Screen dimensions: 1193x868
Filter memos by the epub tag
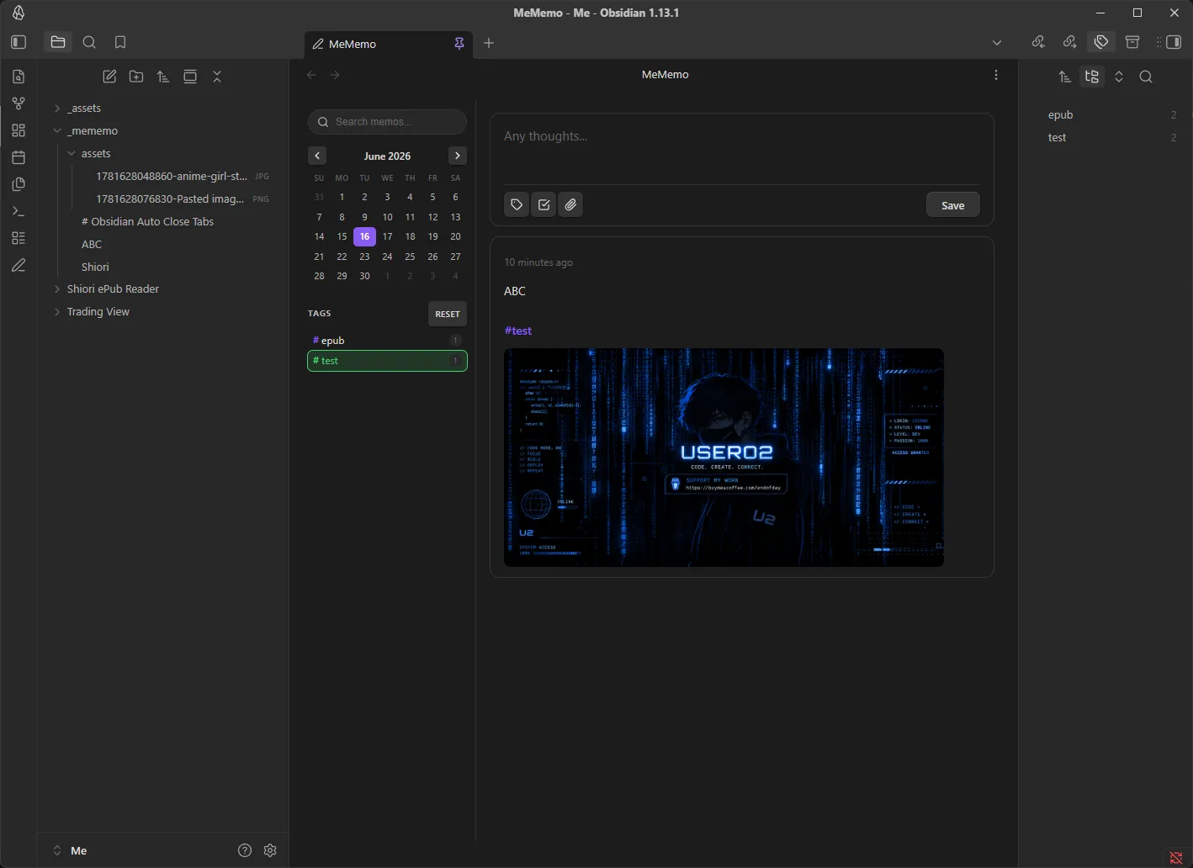click(x=387, y=341)
